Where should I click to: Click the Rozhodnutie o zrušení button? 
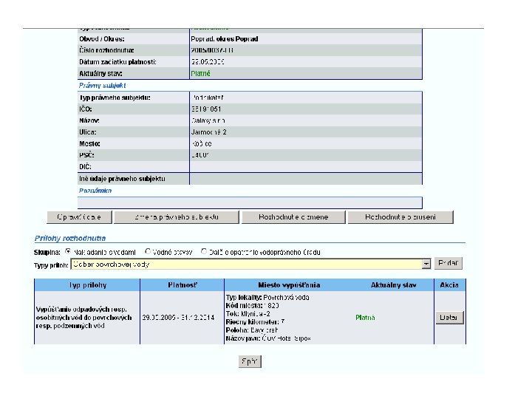pyautogui.click(x=400, y=217)
